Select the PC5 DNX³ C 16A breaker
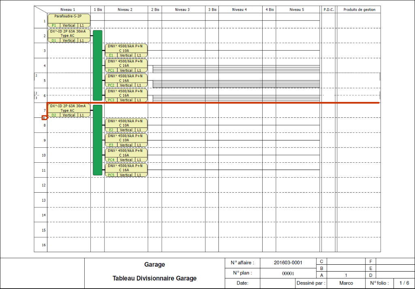 pyautogui.click(x=126, y=170)
